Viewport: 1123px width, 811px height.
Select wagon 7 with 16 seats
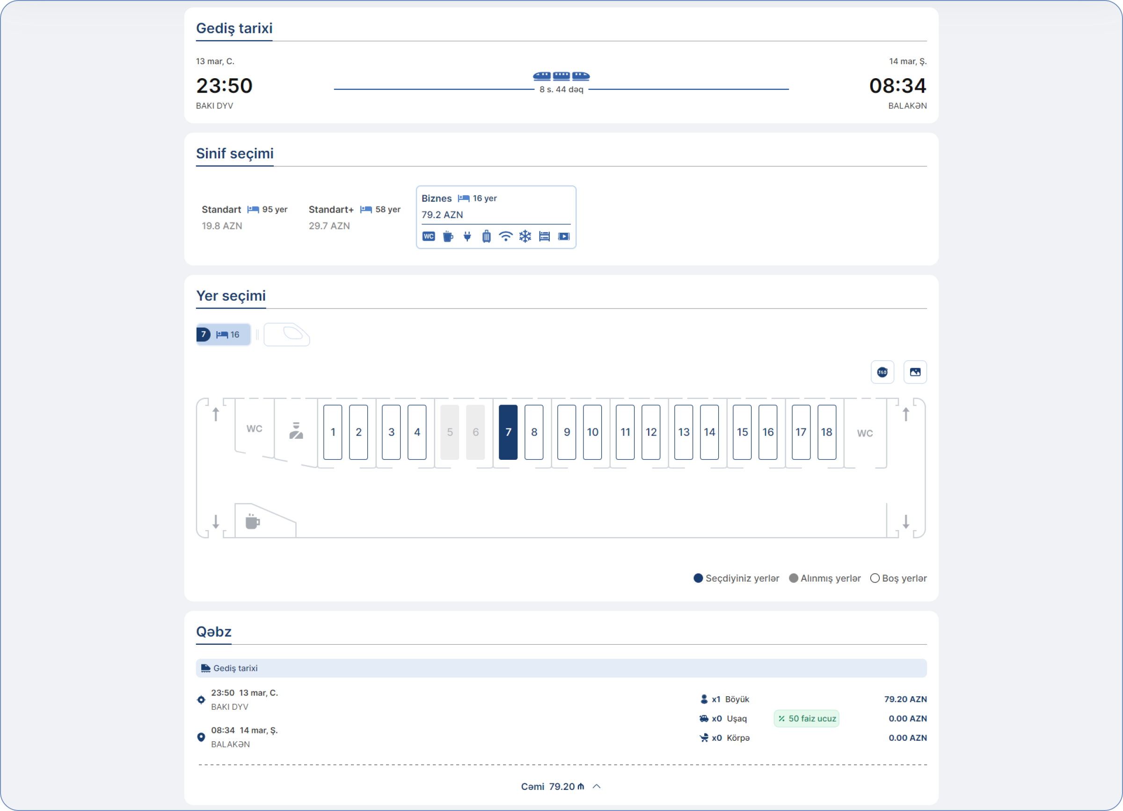tap(223, 334)
